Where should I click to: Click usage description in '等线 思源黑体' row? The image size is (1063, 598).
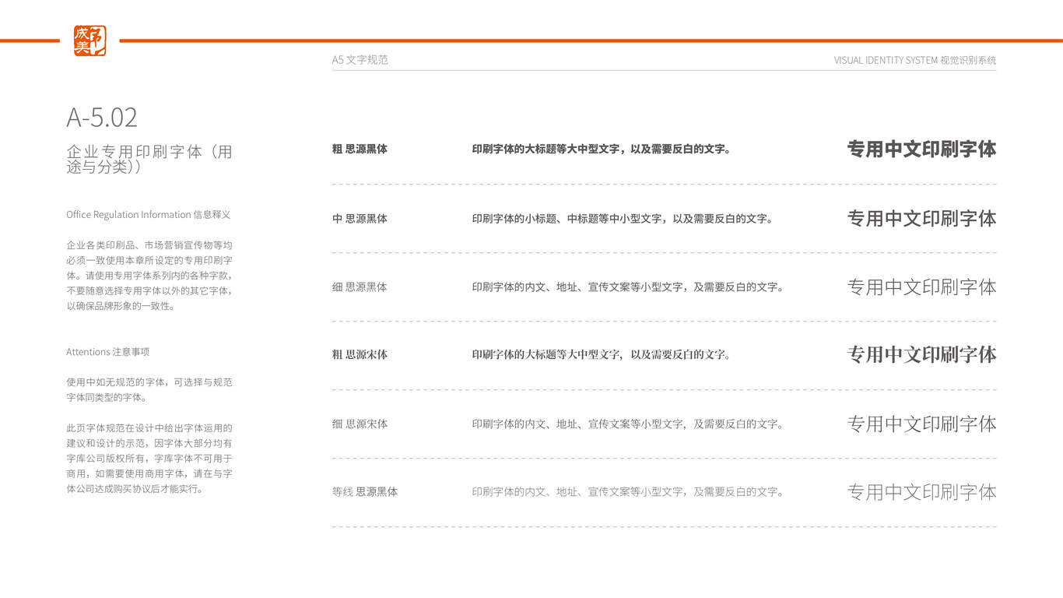(628, 492)
